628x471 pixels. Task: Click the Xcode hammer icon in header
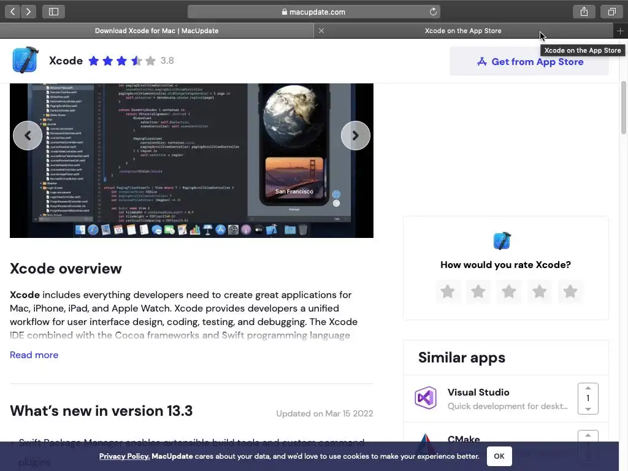(x=25, y=61)
